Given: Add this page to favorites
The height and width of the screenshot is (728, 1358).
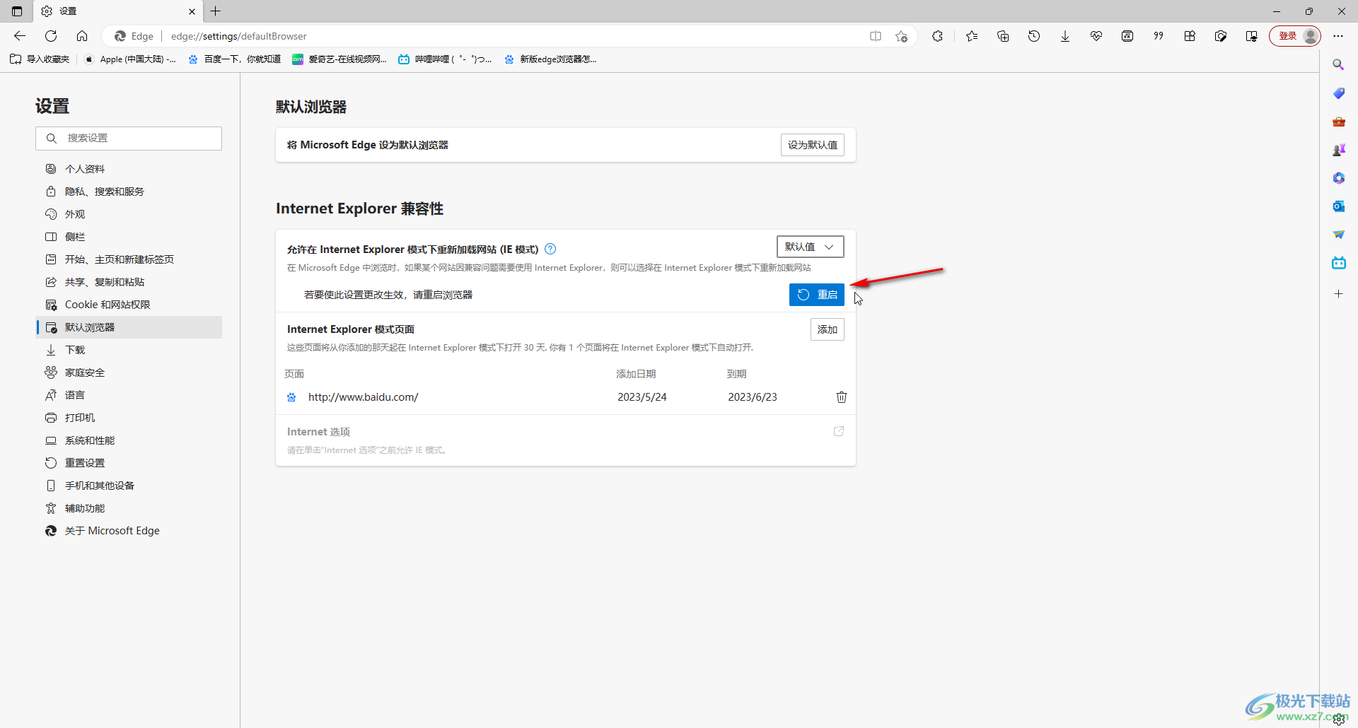Looking at the screenshot, I should (x=901, y=36).
